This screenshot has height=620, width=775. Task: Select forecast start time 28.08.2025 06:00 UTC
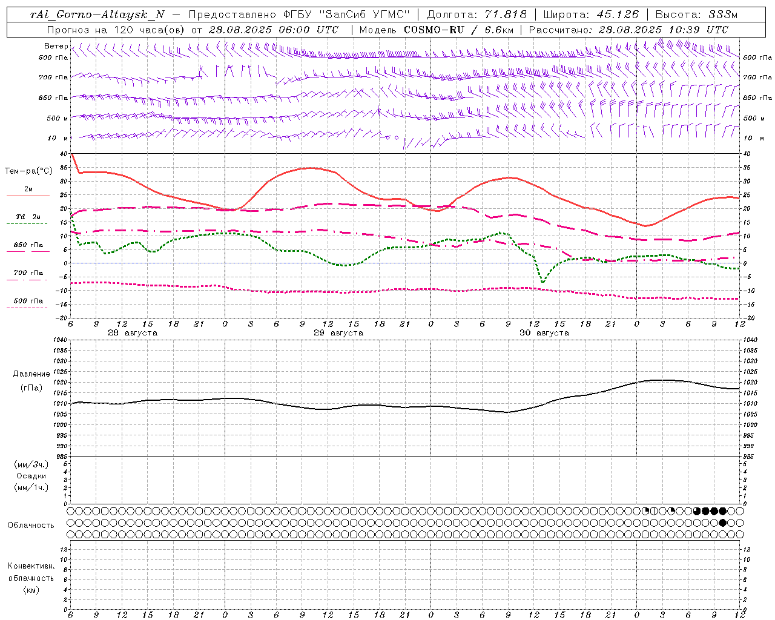click(273, 30)
